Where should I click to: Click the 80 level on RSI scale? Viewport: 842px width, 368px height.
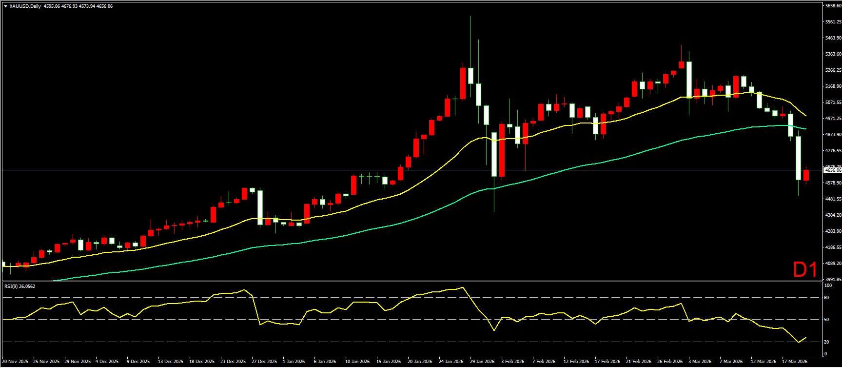pyautogui.click(x=826, y=298)
